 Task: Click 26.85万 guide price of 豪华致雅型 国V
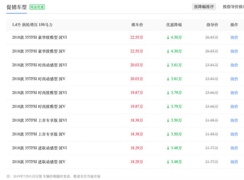pyautogui.click(x=212, y=51)
